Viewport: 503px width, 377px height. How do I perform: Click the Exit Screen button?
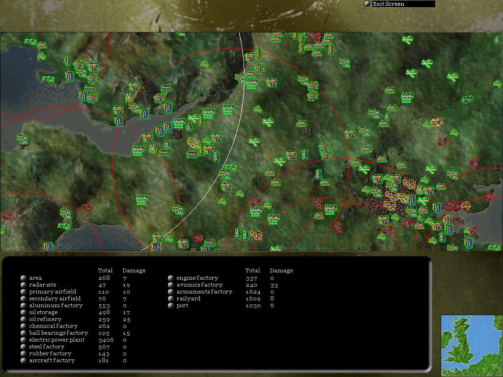tap(403, 4)
